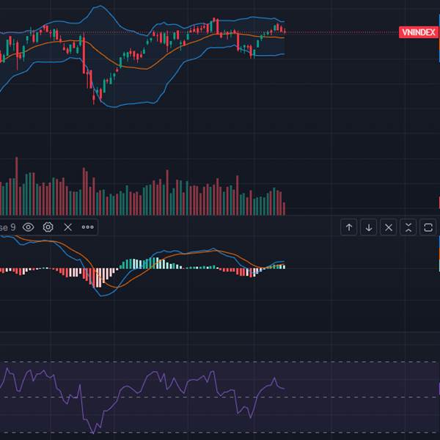Collapse the MACD pane
440x440 pixels.
[408, 227]
